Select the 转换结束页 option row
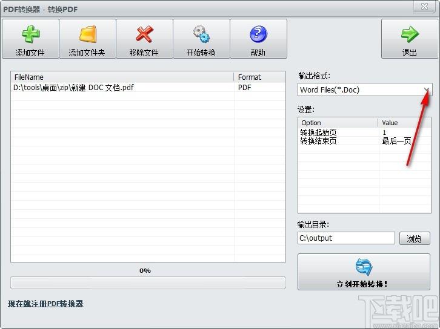This screenshot has width=440, height=329. point(364,141)
